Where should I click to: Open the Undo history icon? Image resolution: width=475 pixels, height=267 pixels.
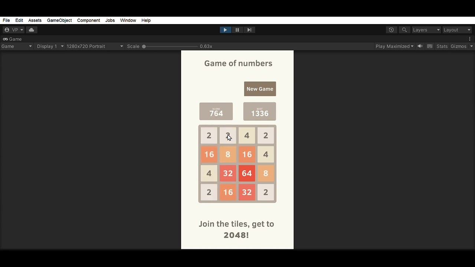click(x=391, y=30)
